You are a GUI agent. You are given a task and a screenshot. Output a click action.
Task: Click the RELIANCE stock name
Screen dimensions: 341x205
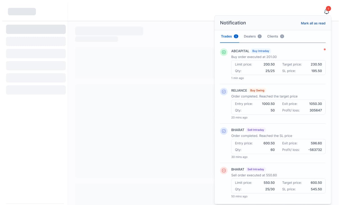[239, 90]
